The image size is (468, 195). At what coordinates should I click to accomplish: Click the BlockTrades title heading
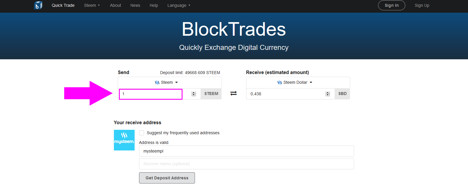tap(234, 29)
